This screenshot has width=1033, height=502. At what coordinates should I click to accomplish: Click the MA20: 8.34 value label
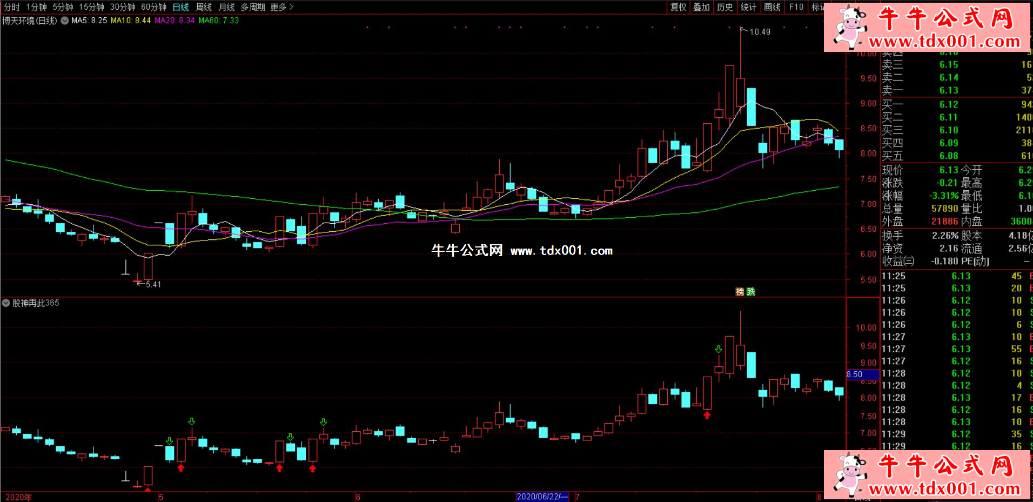point(175,21)
